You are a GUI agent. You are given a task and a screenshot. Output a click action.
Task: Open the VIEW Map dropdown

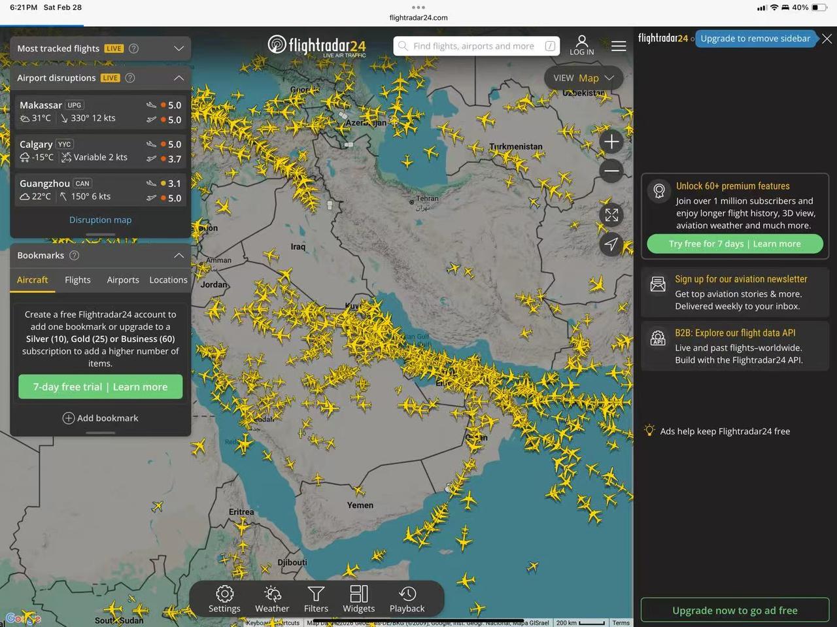583,78
